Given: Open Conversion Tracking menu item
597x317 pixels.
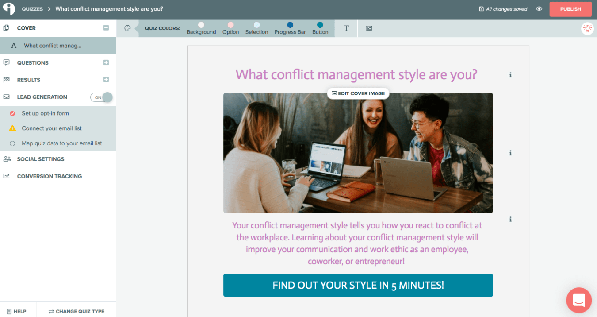Looking at the screenshot, I should [49, 176].
